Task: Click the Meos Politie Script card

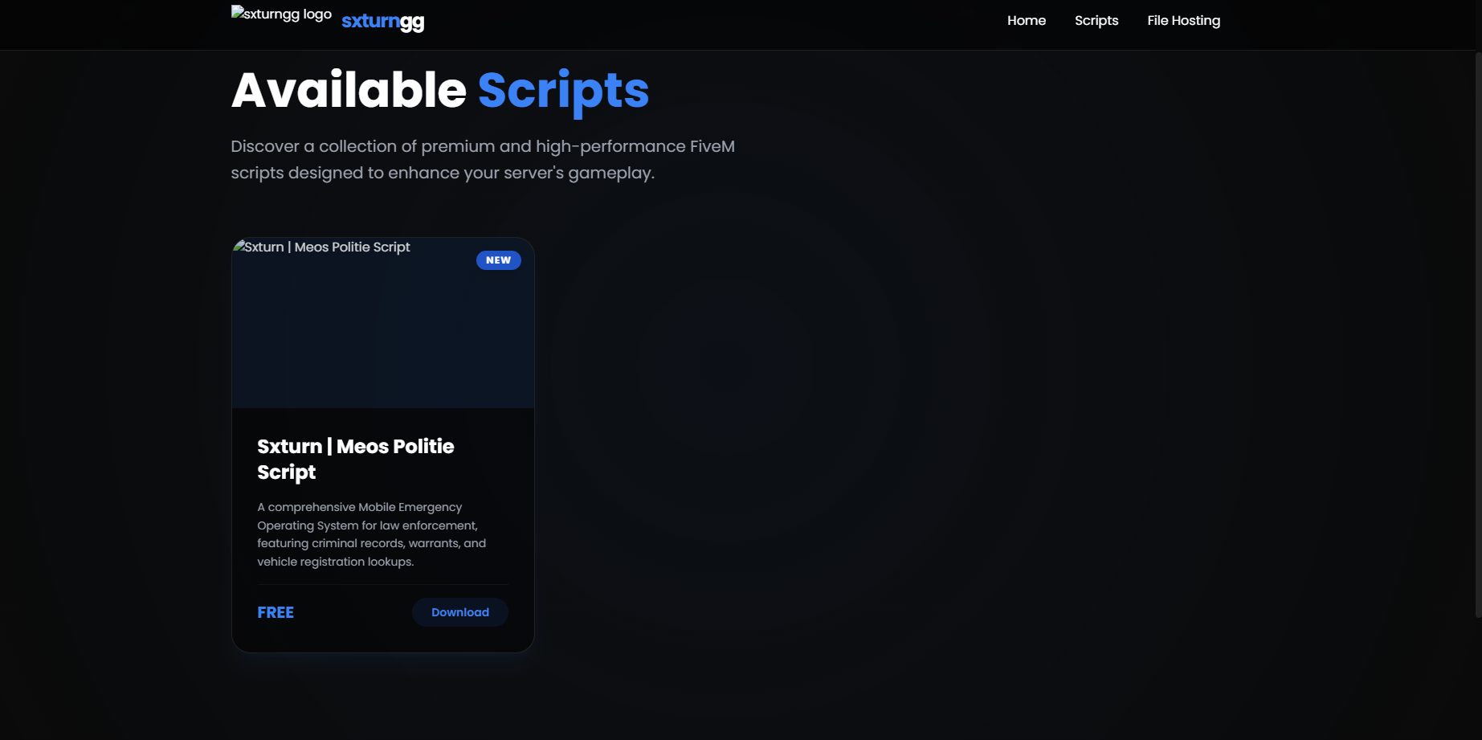Action: (x=382, y=442)
